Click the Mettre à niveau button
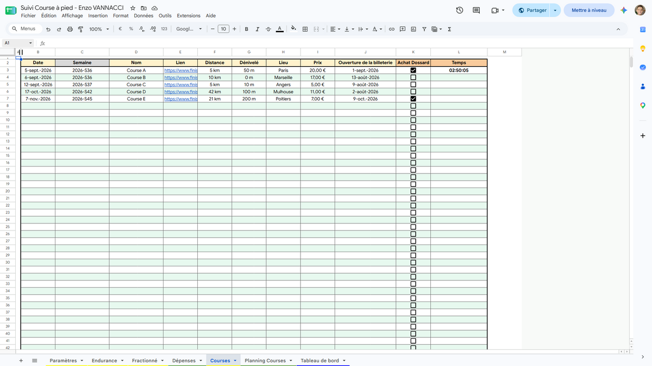 (589, 10)
